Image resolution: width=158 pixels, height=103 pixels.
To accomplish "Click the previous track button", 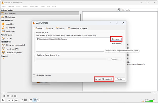I will point(9,100).
